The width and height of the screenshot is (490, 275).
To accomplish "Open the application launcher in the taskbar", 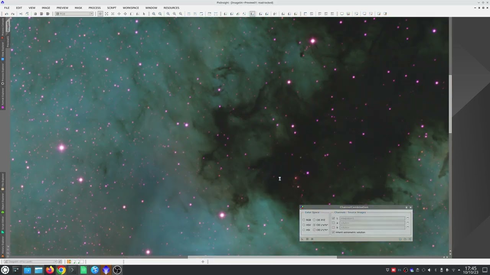I will click(5, 270).
